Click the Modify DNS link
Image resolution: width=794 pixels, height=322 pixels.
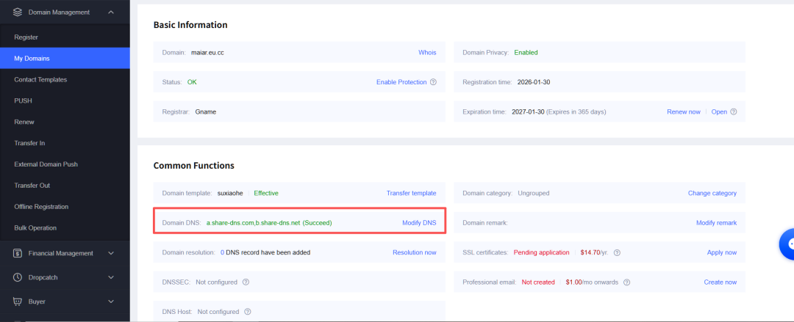coord(419,222)
